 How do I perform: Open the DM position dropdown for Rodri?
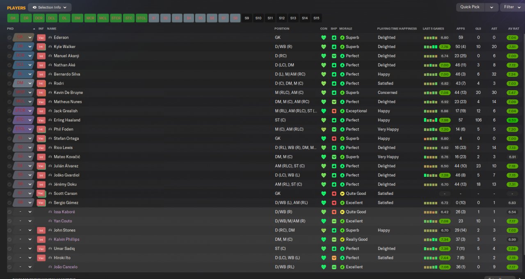tap(30, 83)
